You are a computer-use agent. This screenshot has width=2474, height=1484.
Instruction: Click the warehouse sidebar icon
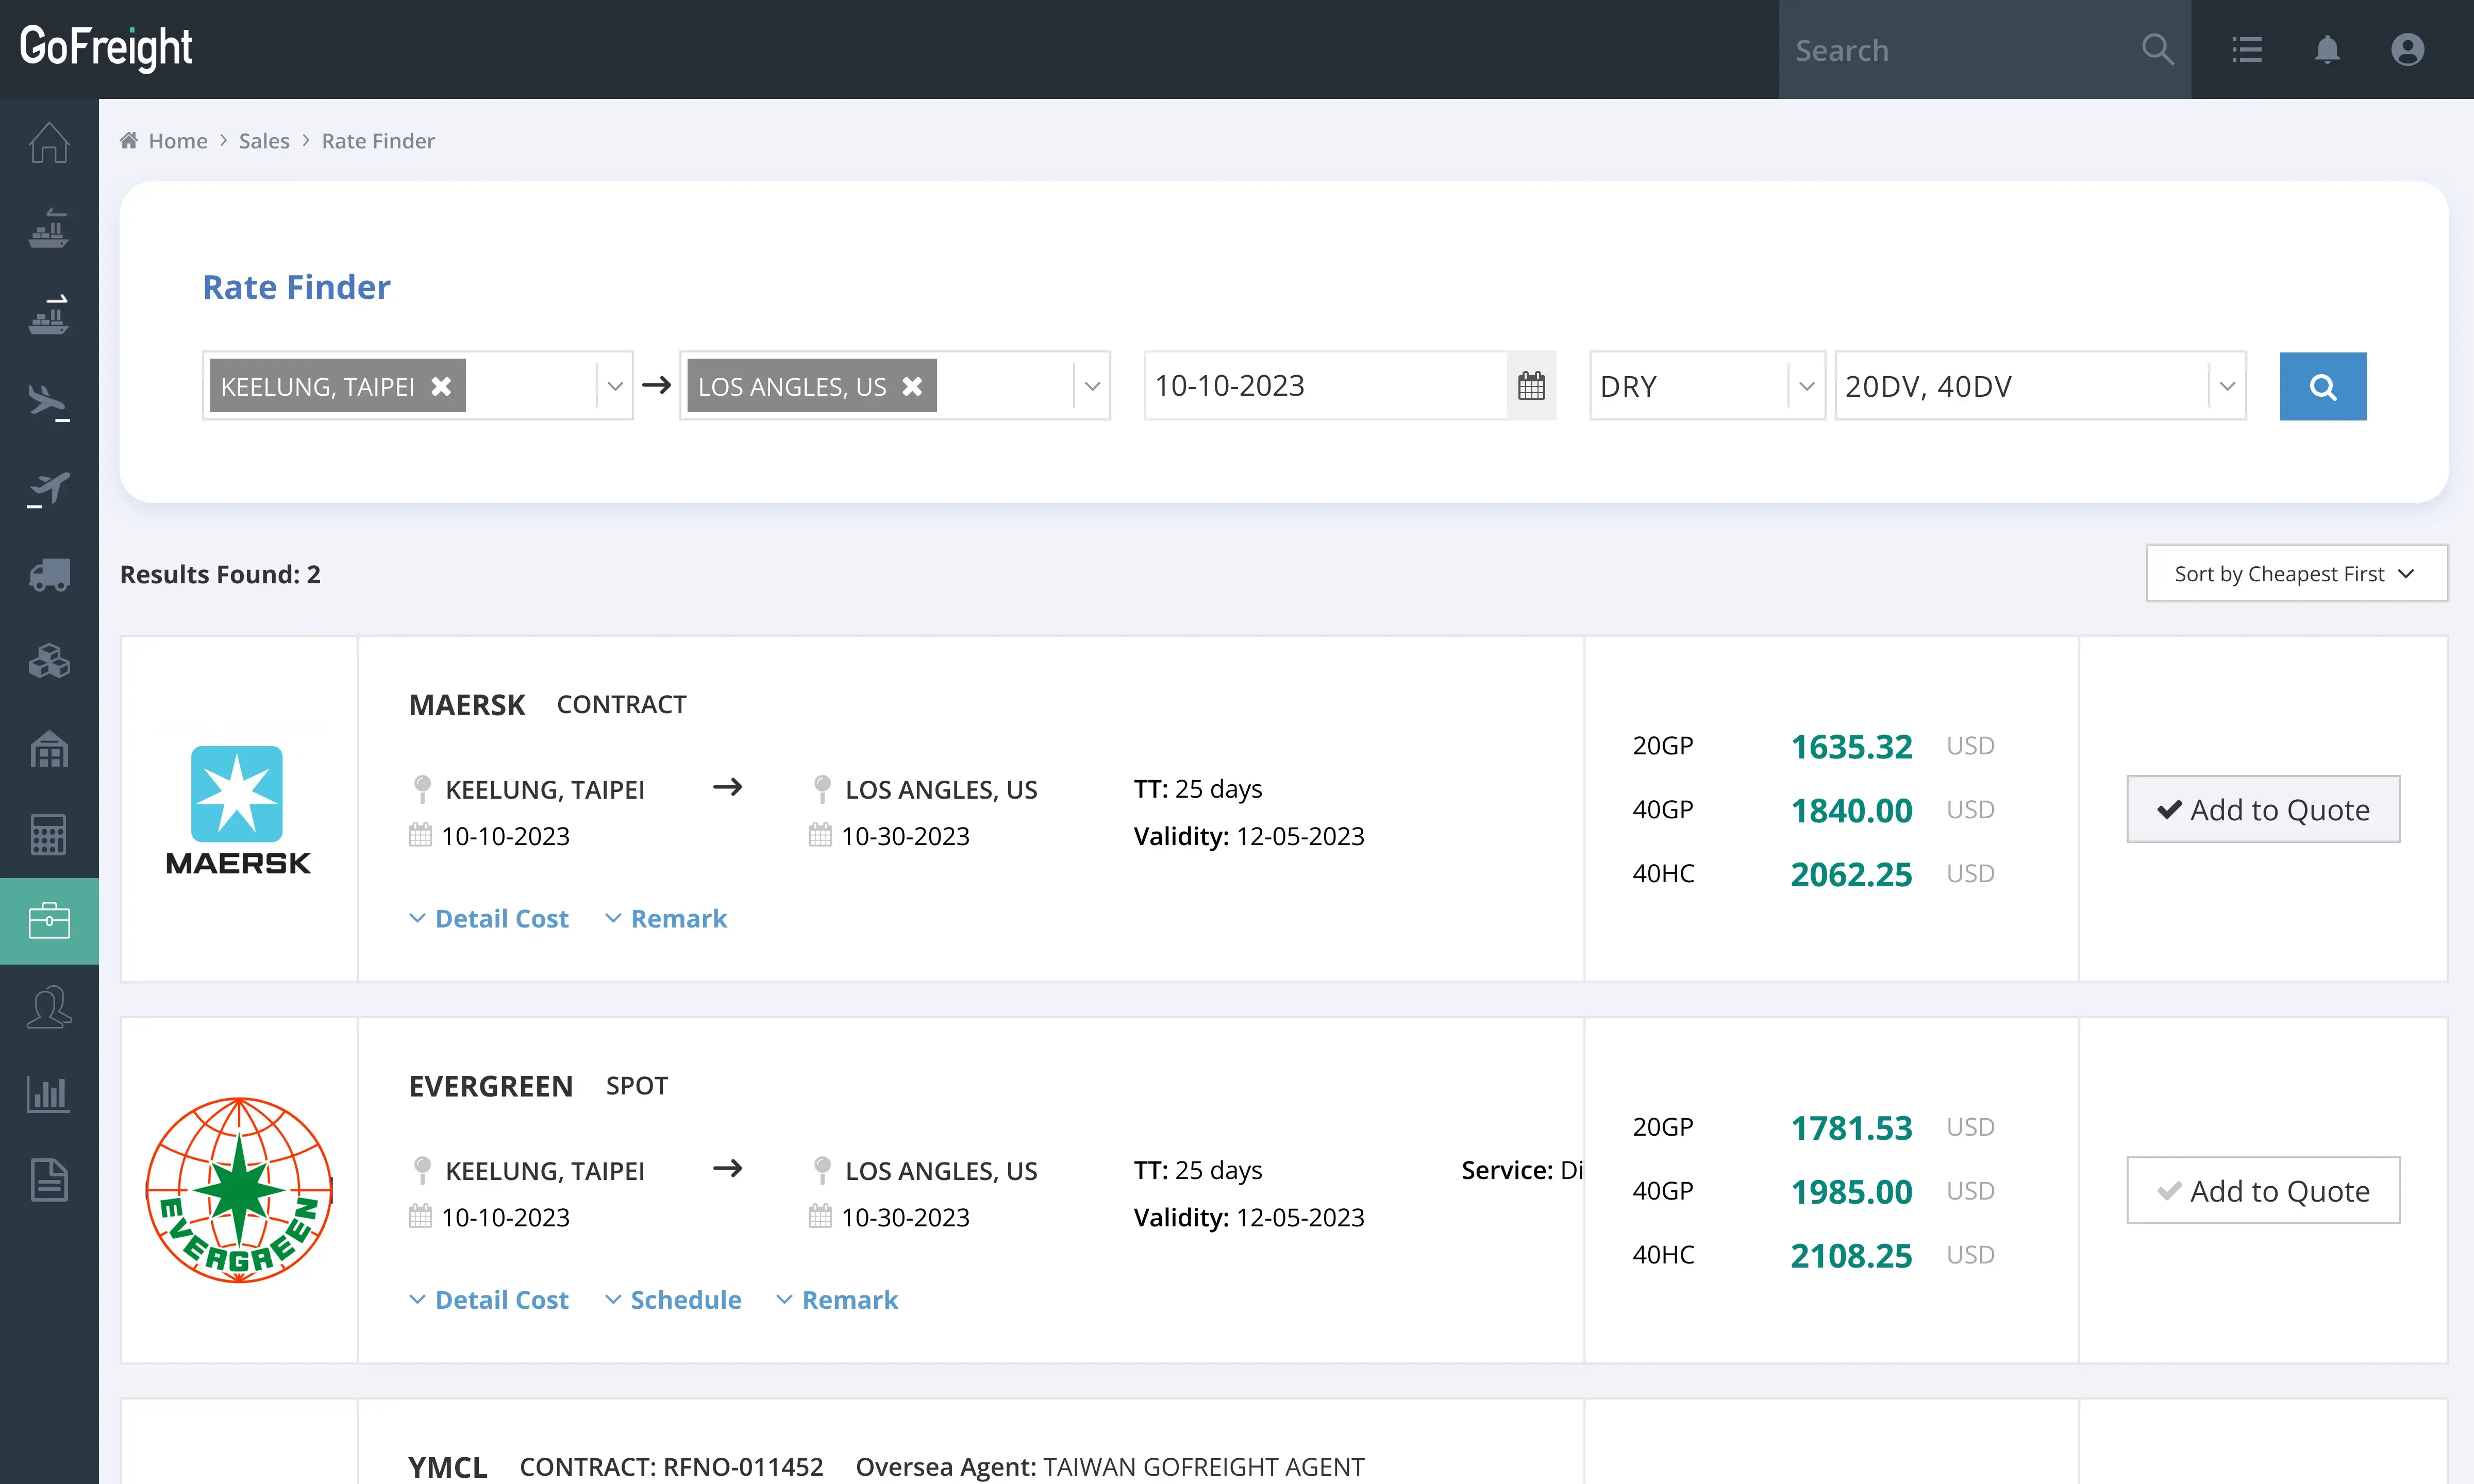coord(49,748)
